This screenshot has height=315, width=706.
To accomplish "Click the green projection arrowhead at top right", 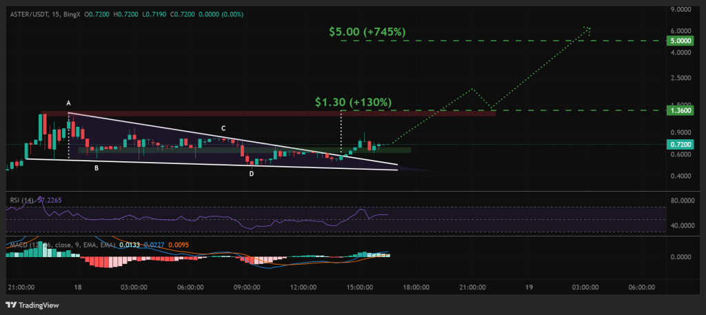I will coord(587,29).
